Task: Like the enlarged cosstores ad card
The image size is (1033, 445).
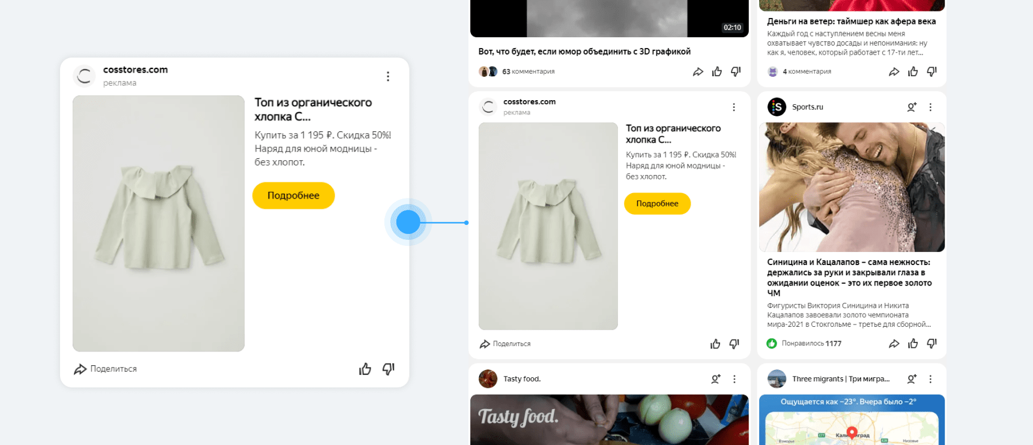Action: tap(365, 369)
